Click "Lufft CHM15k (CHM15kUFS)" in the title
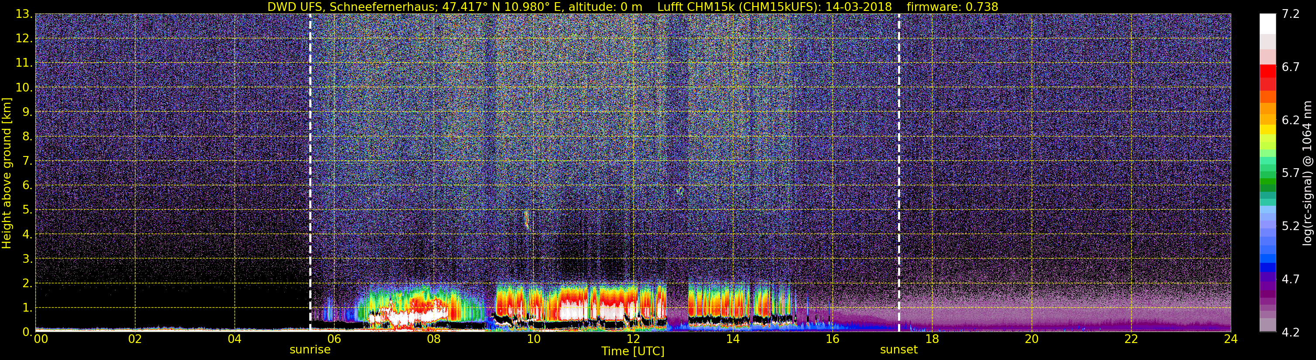The image size is (1316, 360). tap(739, 7)
